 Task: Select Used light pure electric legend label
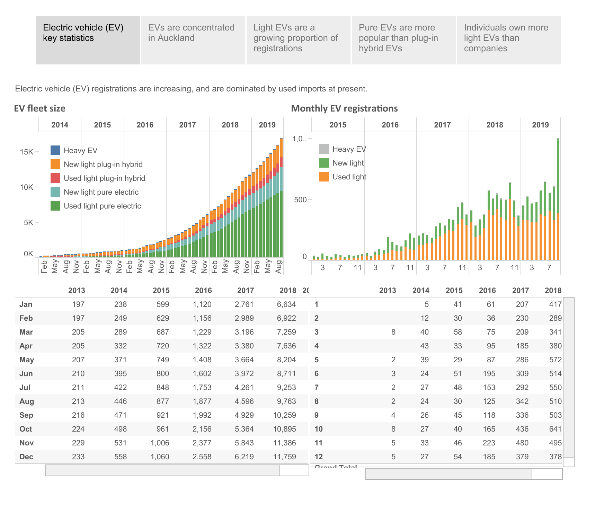pyautogui.click(x=103, y=206)
